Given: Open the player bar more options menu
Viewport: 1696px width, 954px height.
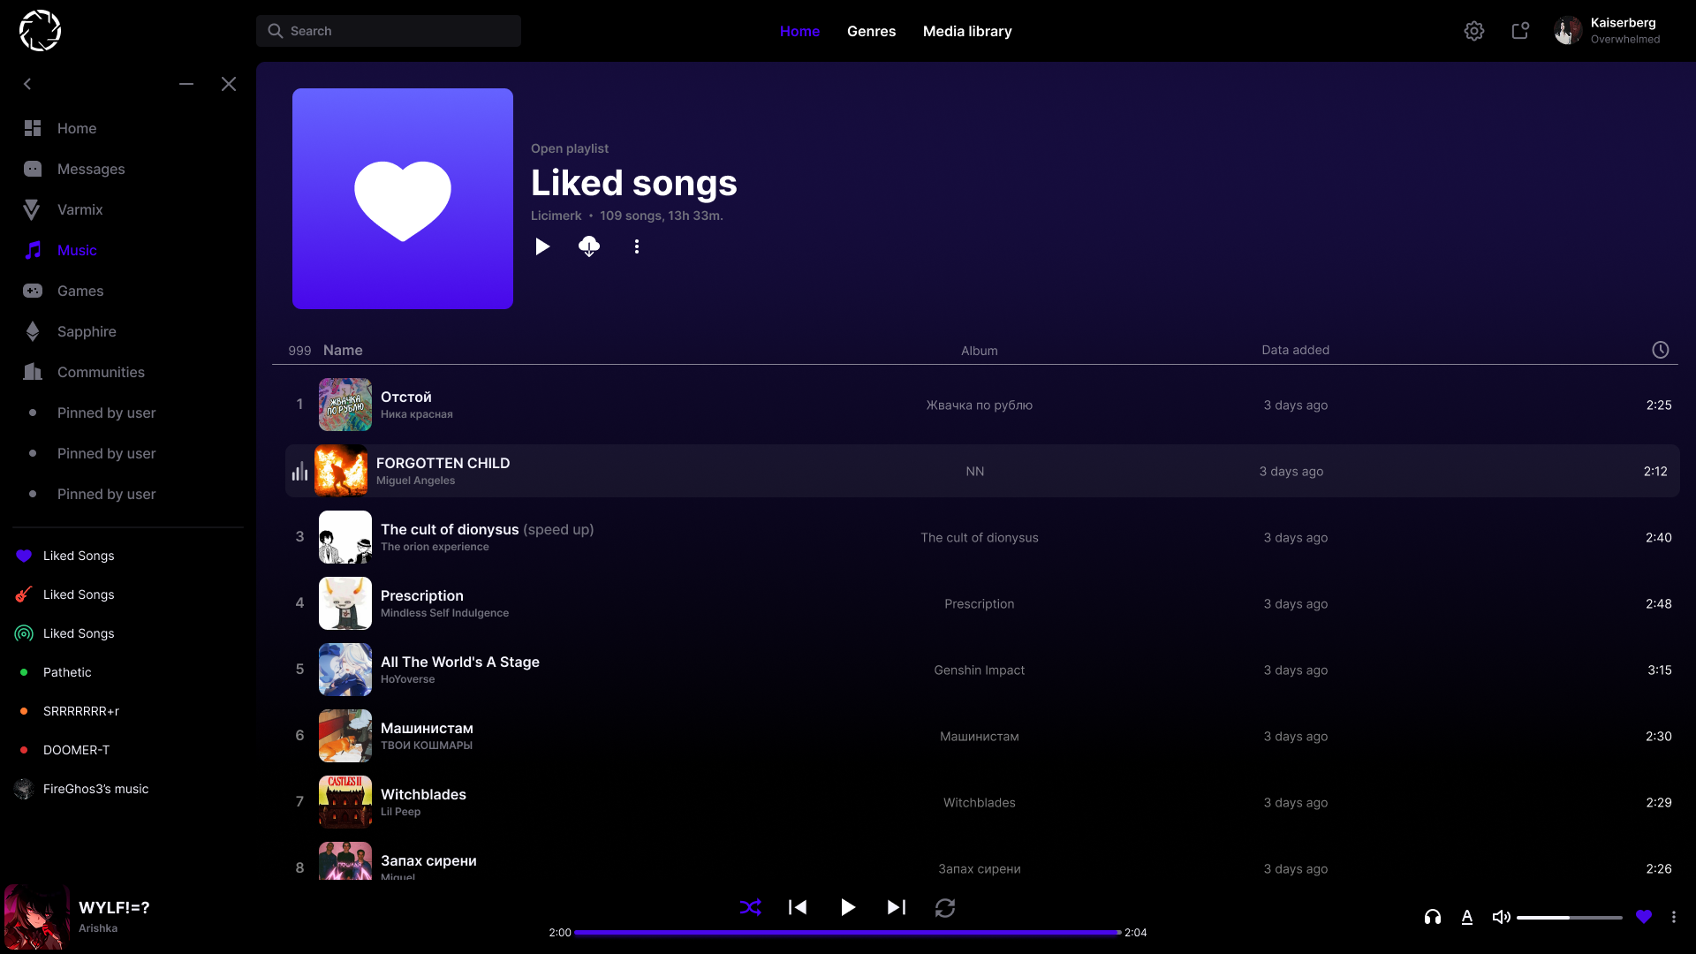Looking at the screenshot, I should 1673,917.
